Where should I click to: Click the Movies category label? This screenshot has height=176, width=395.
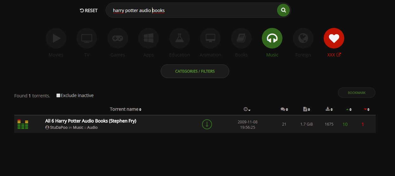tap(56, 55)
